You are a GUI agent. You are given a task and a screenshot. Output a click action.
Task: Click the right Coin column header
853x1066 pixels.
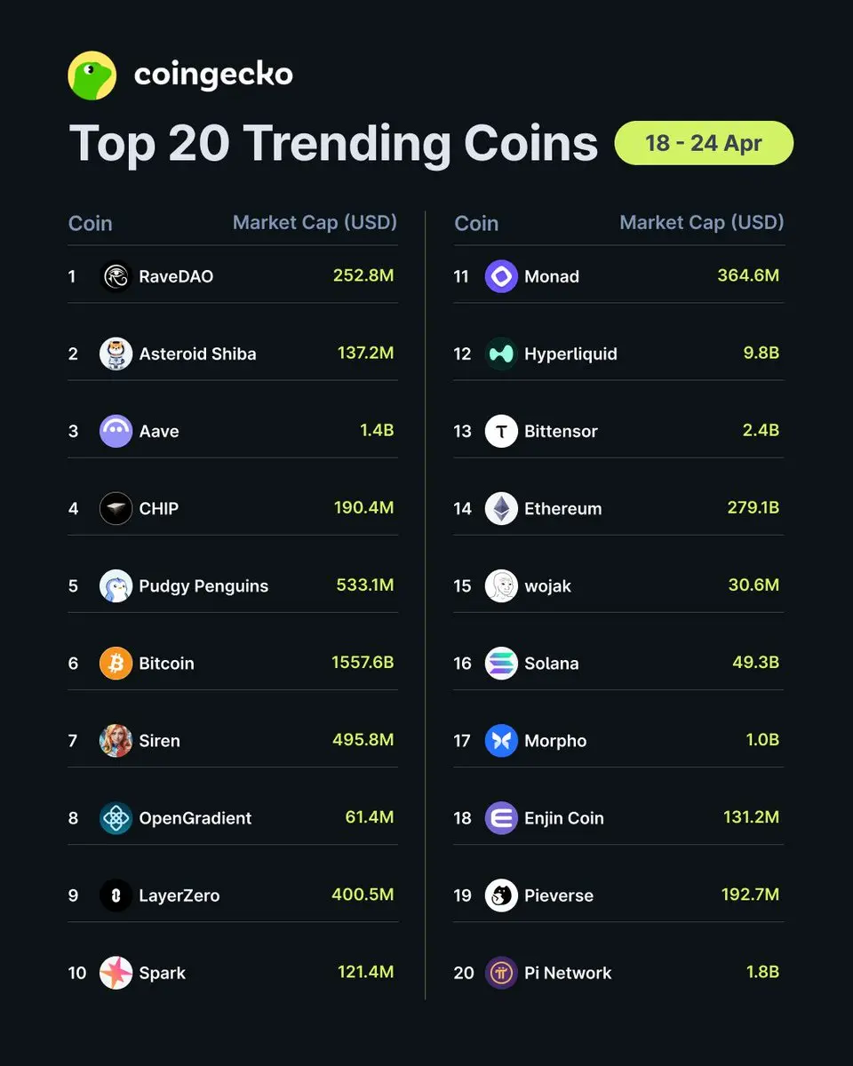(x=476, y=224)
